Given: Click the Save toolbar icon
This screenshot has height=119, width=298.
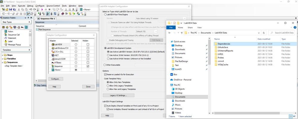Looking at the screenshot, I should point(11,9).
